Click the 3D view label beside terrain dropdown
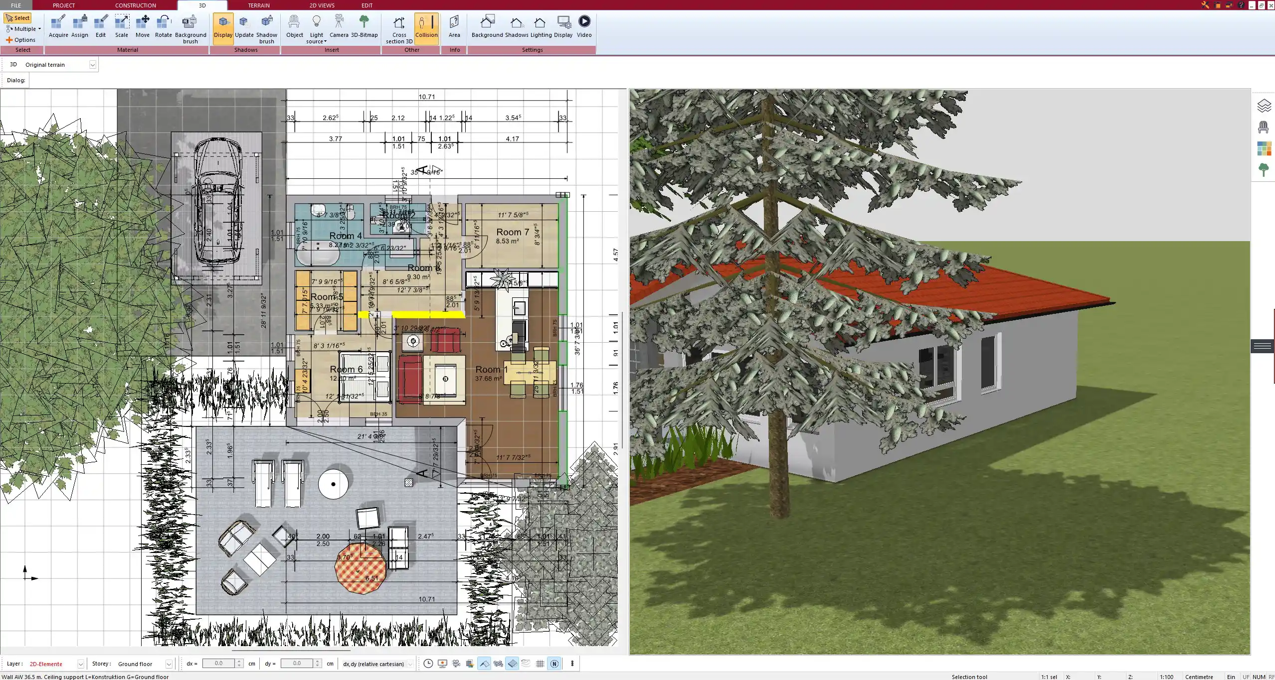 [x=13, y=65]
